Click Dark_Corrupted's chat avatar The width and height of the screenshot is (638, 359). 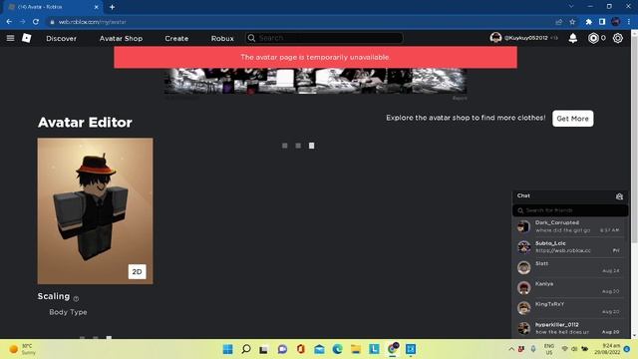pyautogui.click(x=523, y=226)
